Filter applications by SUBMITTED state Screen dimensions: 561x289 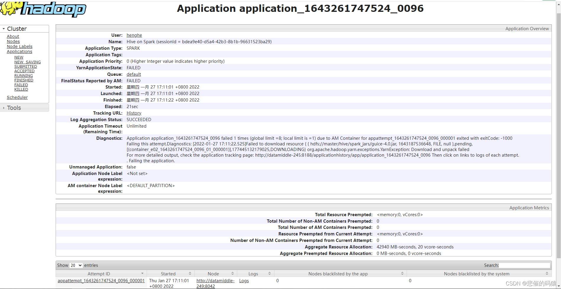pos(26,67)
